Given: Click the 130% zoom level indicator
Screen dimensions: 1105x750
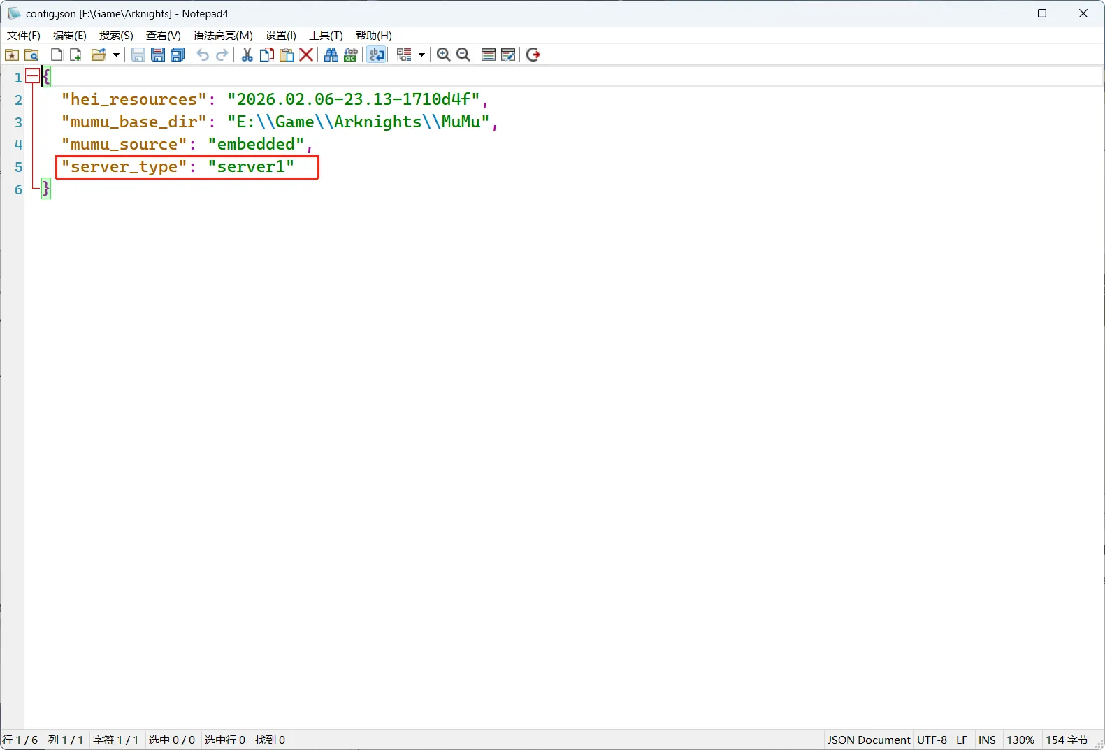Looking at the screenshot, I should 1020,740.
